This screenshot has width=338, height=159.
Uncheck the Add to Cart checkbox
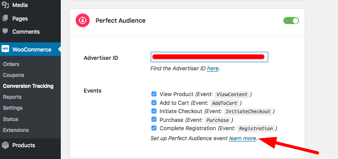coord(153,103)
